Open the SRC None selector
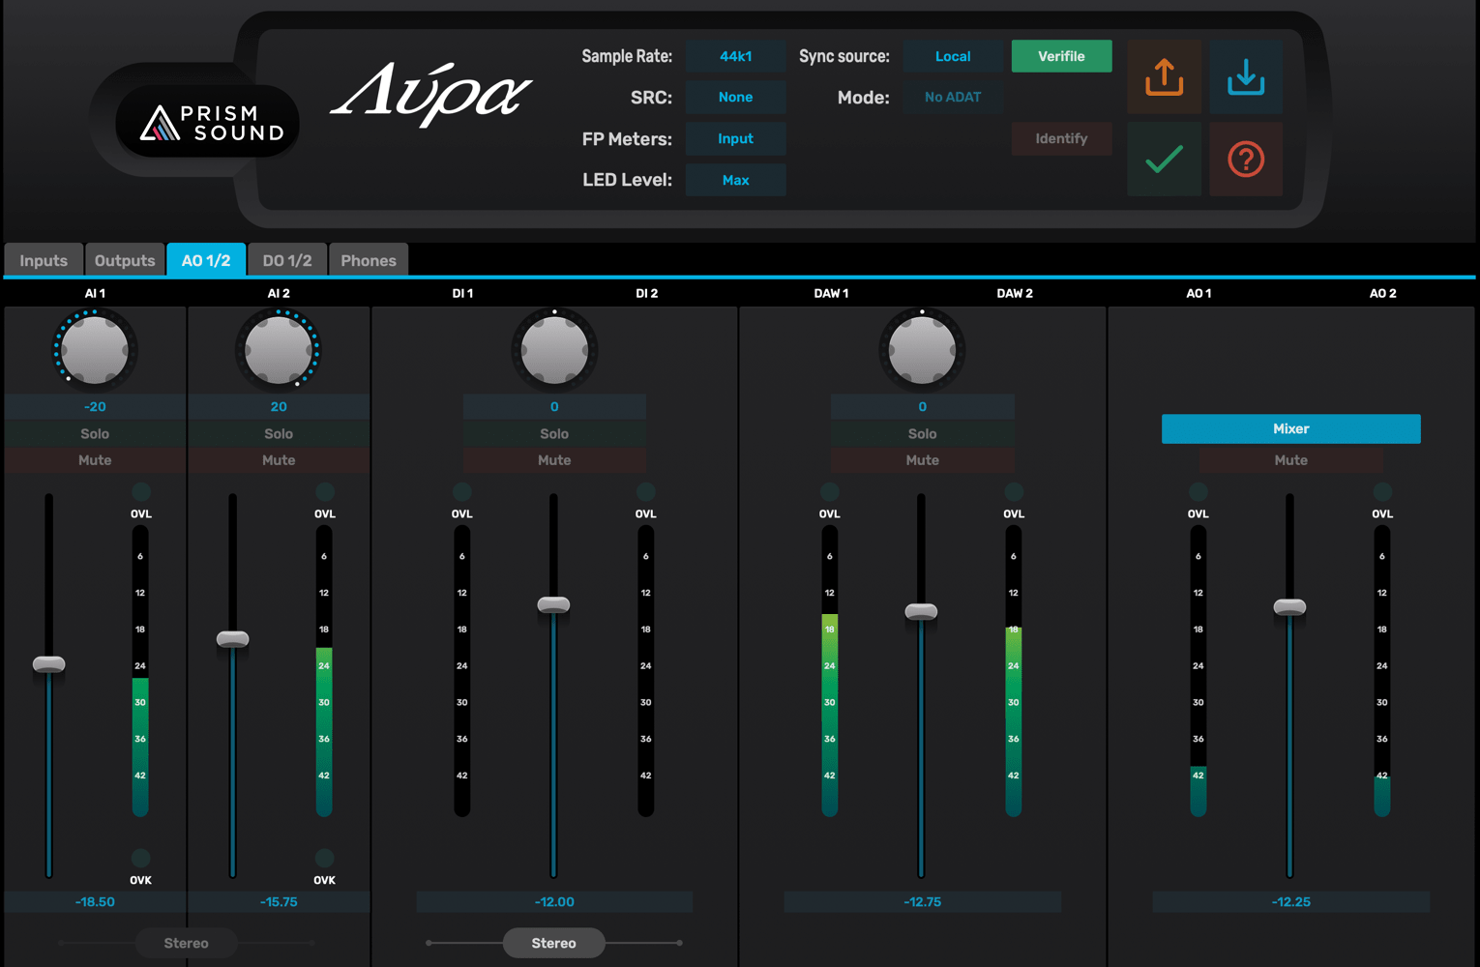The width and height of the screenshot is (1480, 967). tap(735, 97)
